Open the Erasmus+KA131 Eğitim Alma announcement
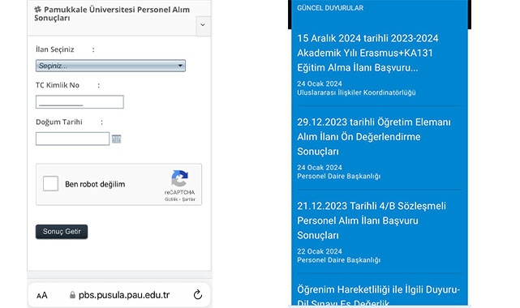The height and width of the screenshot is (308, 520). point(367,53)
